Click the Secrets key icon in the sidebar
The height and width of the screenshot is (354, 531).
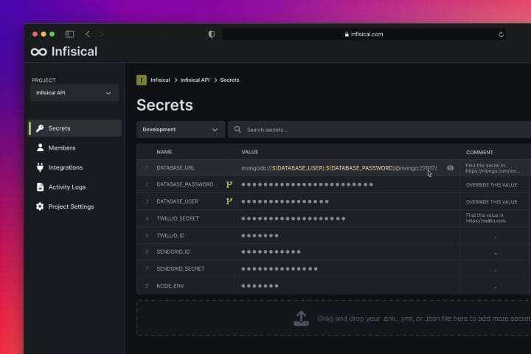40,128
